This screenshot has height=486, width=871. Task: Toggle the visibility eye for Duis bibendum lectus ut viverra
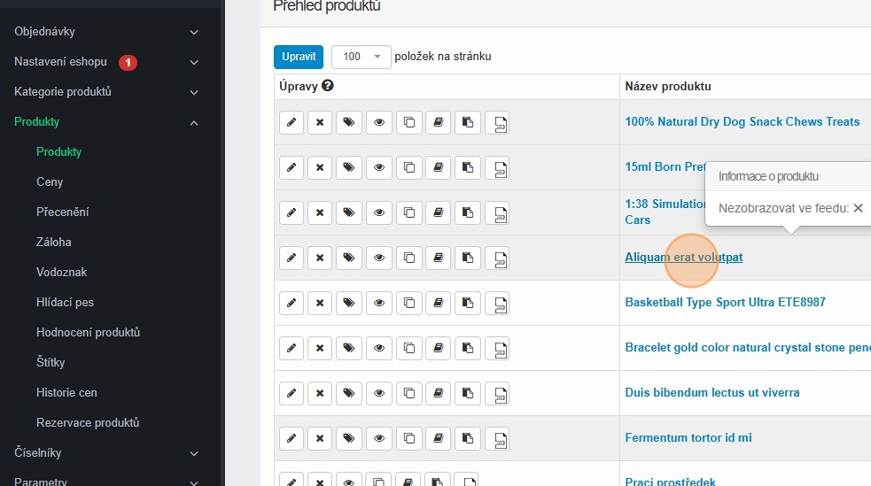pyautogui.click(x=379, y=393)
